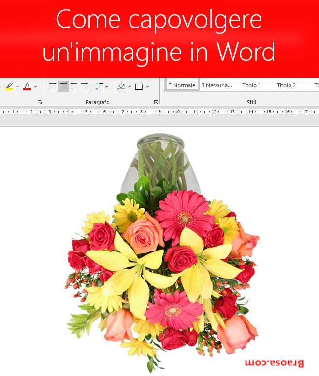Open the borders dropdown arrow

pos(147,86)
